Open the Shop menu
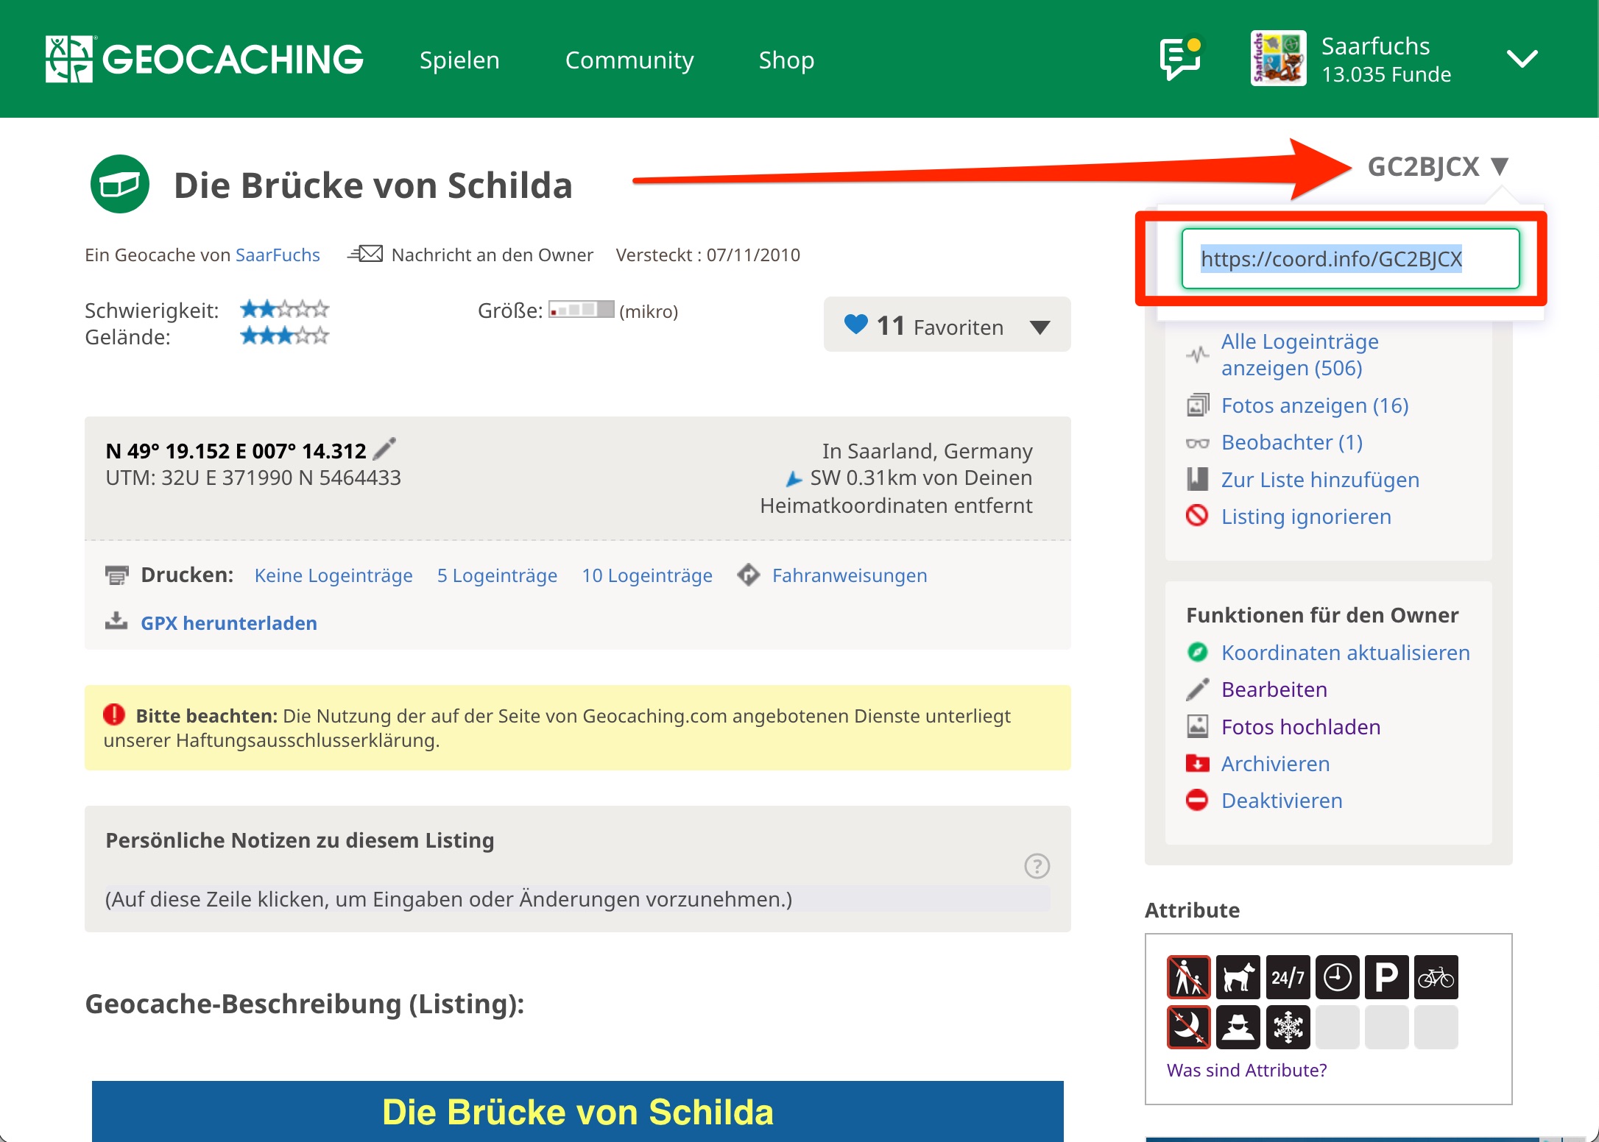 point(786,60)
